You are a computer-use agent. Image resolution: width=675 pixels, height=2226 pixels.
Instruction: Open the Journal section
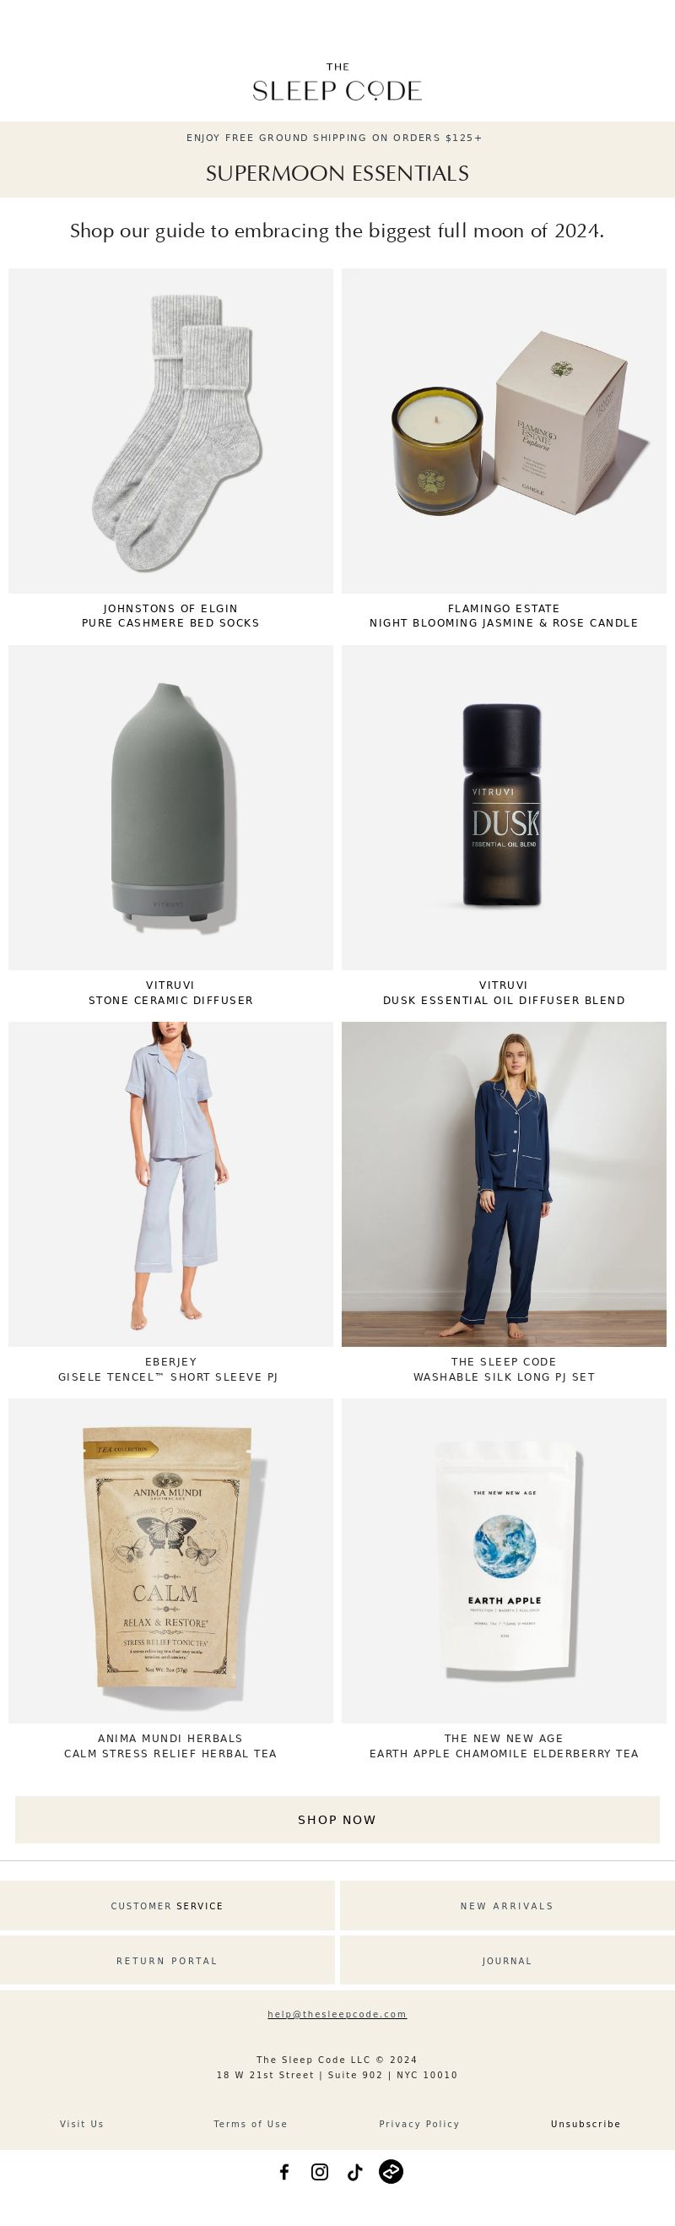pyautogui.click(x=507, y=1961)
